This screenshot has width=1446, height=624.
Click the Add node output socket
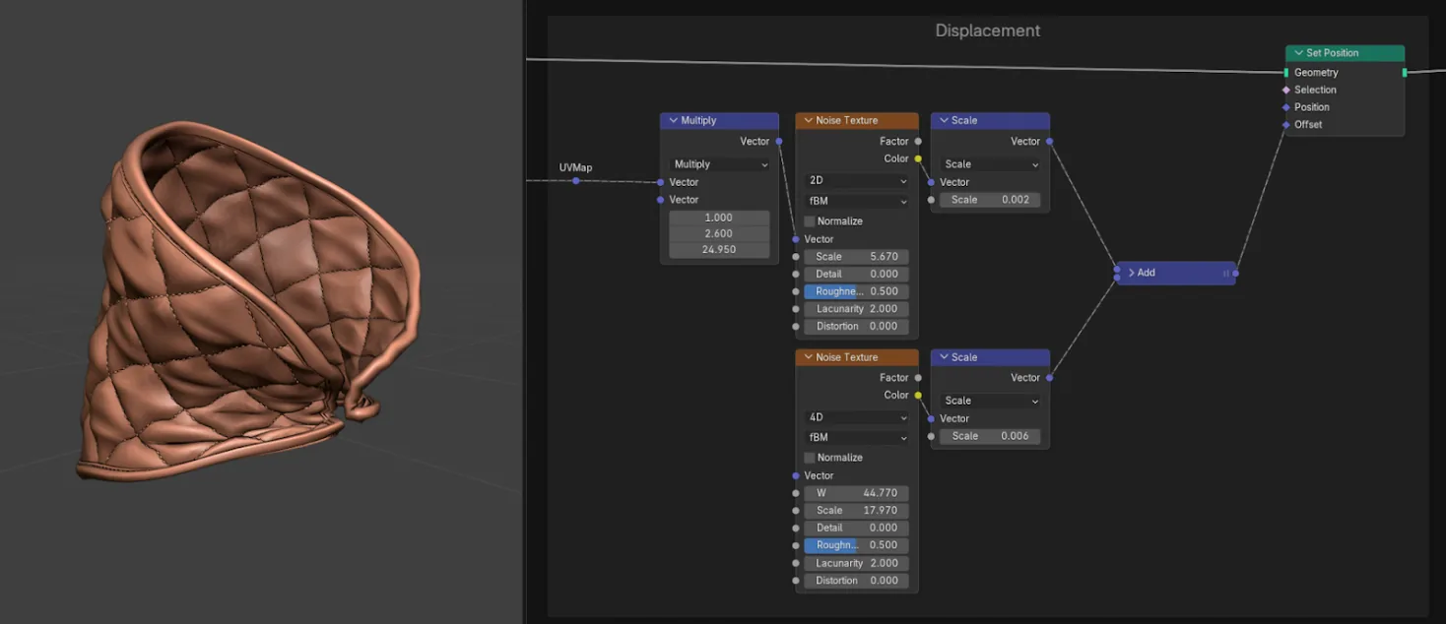tap(1236, 273)
